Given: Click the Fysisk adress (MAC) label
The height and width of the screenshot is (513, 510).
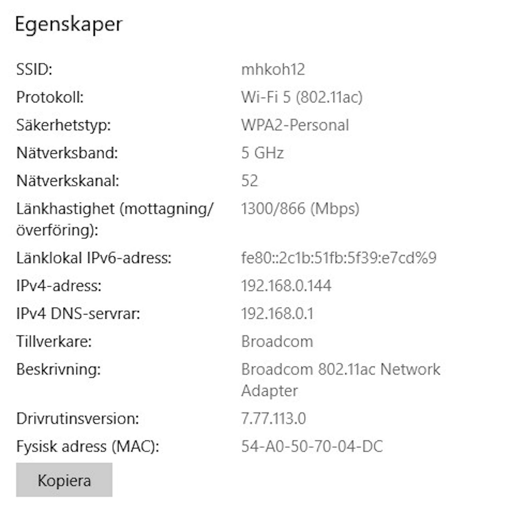Looking at the screenshot, I should (88, 446).
